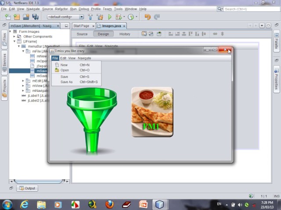Open Edit menu in running app window
Viewport: 281px width, 210px height.
(63, 58)
